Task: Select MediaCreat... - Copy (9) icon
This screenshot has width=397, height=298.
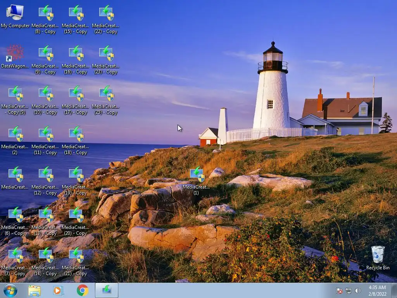Action: 15,100
